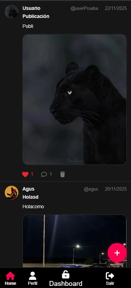Open the Perfil person icon
Image resolution: width=131 pixels, height=288 pixels.
pos(33,276)
